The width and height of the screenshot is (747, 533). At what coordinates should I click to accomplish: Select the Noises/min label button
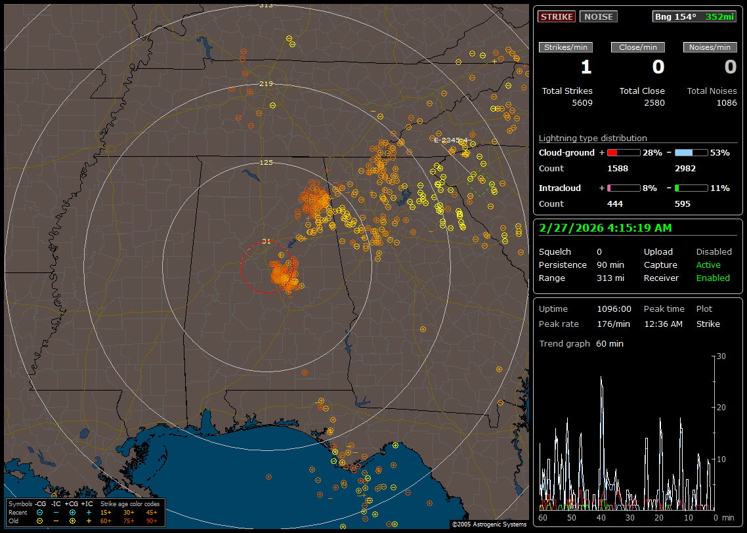click(710, 47)
